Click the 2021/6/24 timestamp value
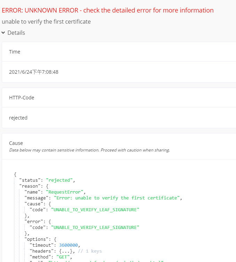Viewport: 236px width, 262px height. [x=33, y=72]
